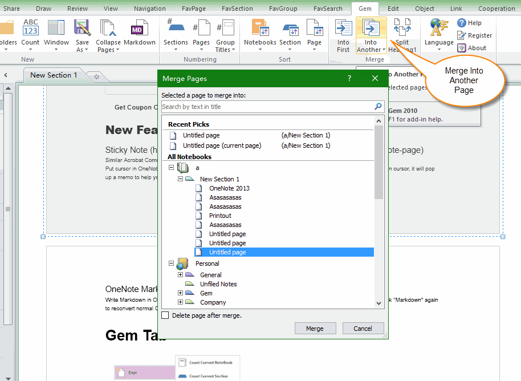Expand the General section node

pyautogui.click(x=181, y=274)
